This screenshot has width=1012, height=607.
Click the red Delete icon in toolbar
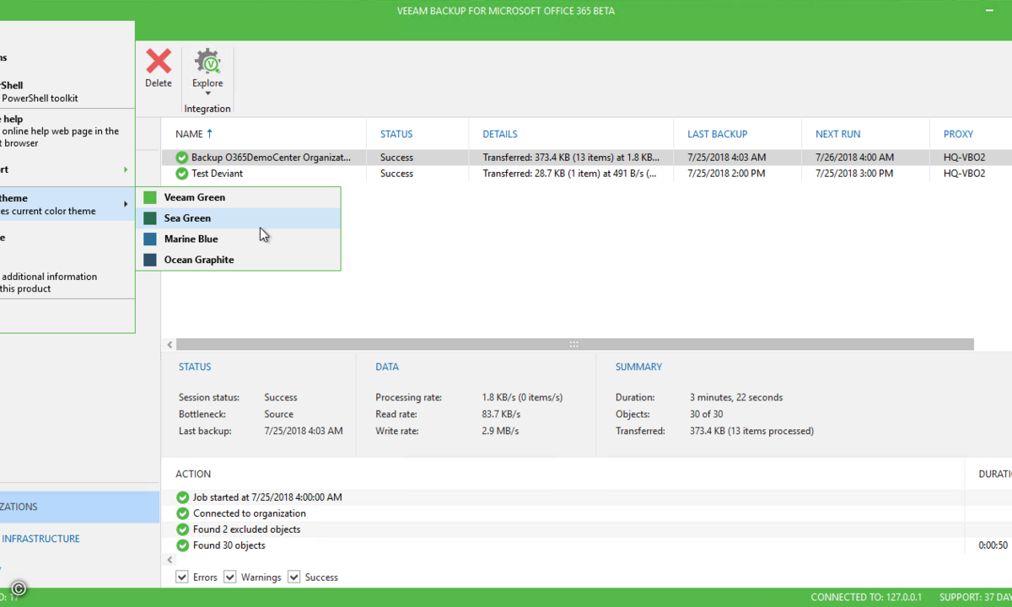point(159,62)
